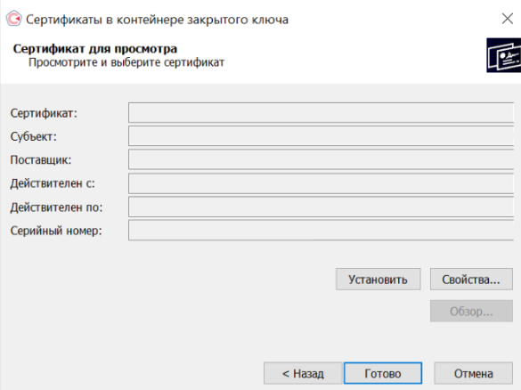Screen dimensions: 521x390
Task: Finish the wizard with Готово
Action: [x=383, y=373]
